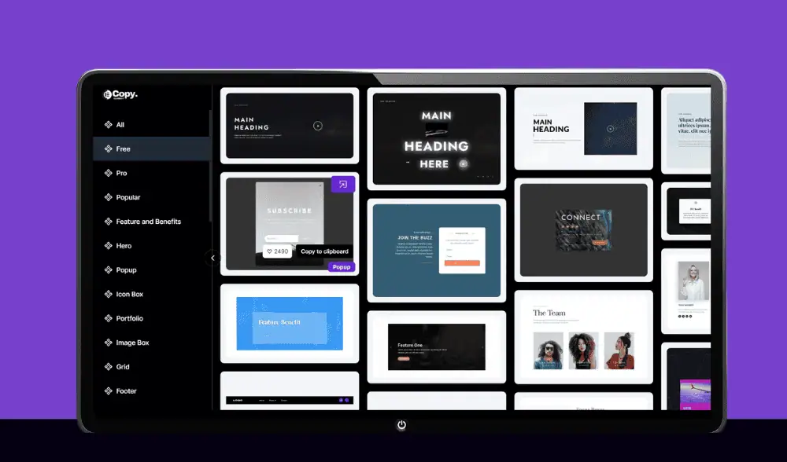Open the Subscribe template with the purple arrow icon
This screenshot has height=462, width=787.
point(343,185)
